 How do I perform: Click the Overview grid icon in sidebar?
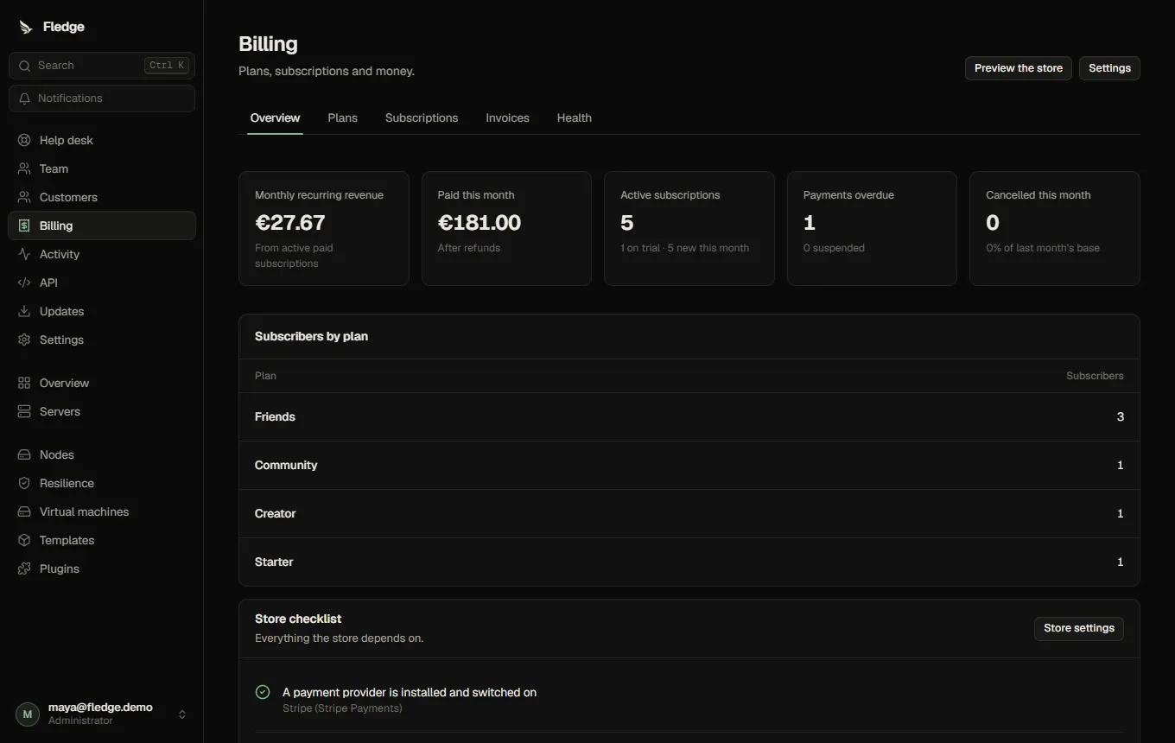coord(24,383)
